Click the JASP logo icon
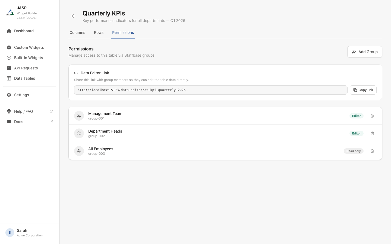The width and height of the screenshot is (391, 244). pos(10,12)
